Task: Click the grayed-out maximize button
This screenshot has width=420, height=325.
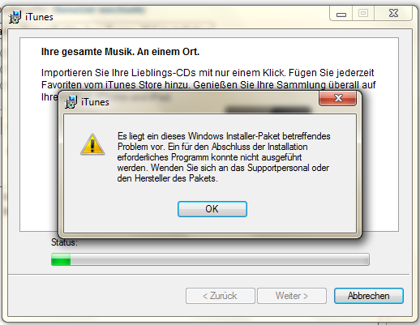Action: 363,14
